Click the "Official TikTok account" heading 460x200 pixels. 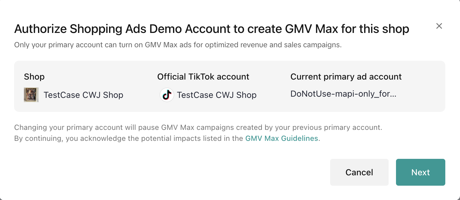tap(203, 77)
